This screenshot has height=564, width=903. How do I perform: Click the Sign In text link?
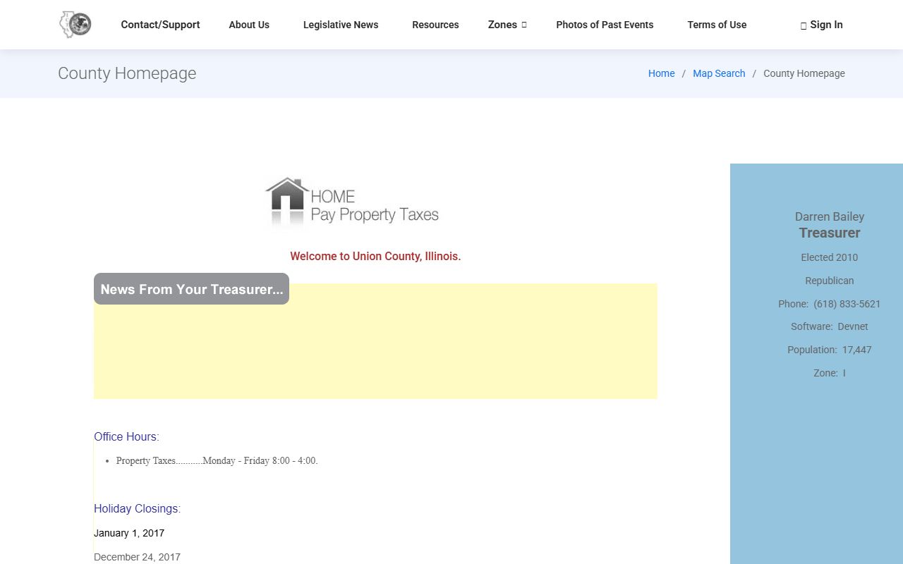826,25
